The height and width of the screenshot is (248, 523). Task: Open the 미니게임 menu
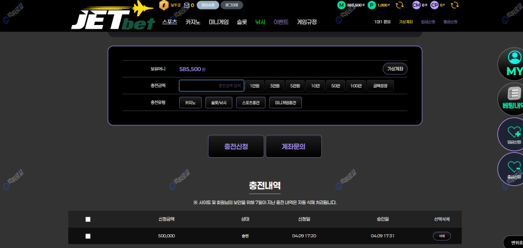219,22
